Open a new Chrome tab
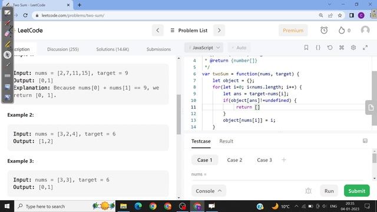The height and width of the screenshot is (212, 377). tap(80, 5)
